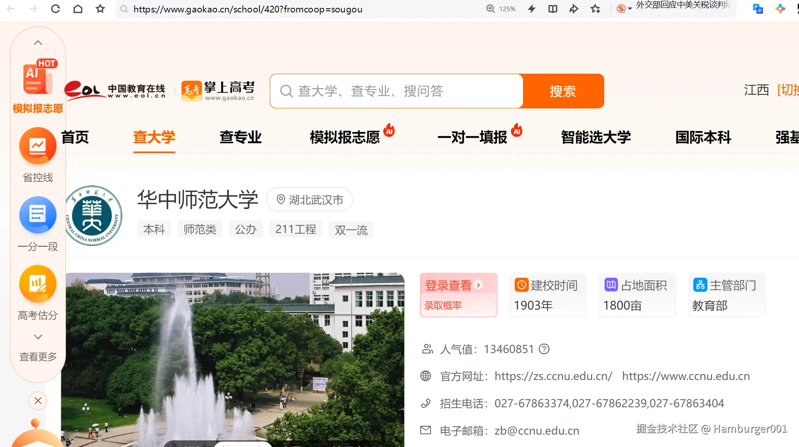The image size is (799, 447).
Task: Open the 一分一段 sidebar icon
Action: (38, 215)
